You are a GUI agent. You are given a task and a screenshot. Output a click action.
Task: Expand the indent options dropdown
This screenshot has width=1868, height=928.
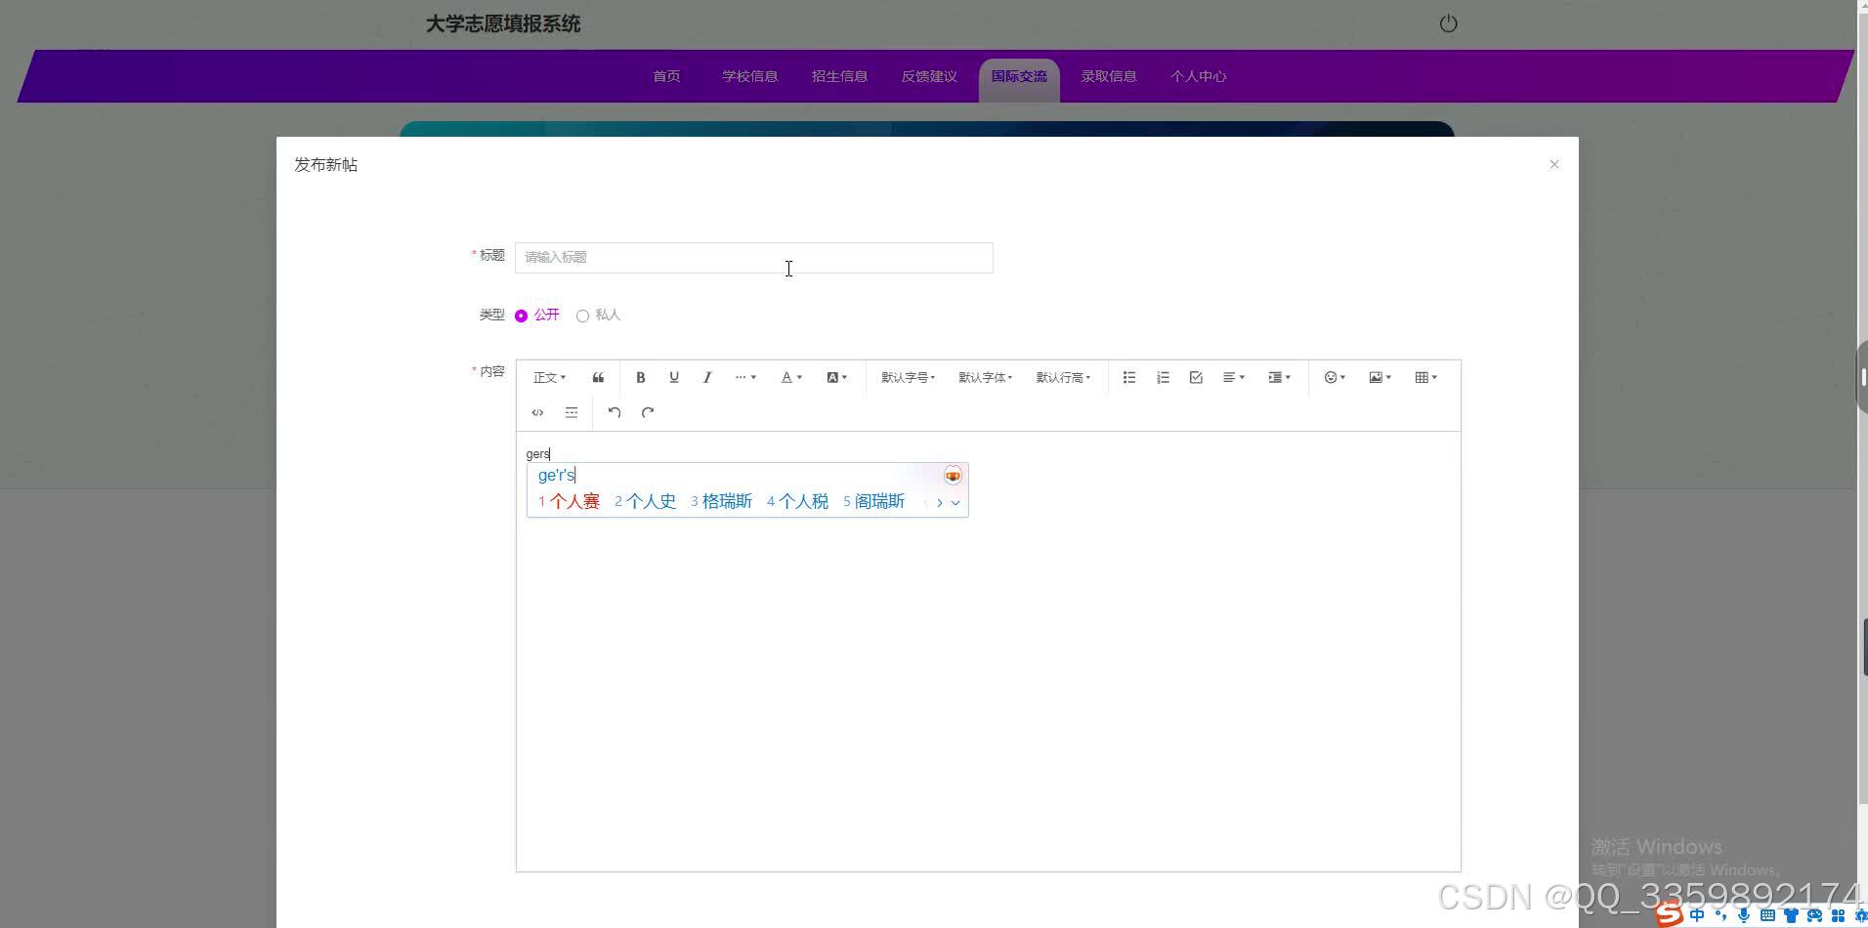coord(1280,377)
